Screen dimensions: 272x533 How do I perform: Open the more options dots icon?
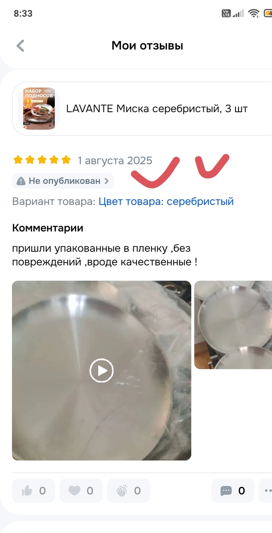click(x=268, y=491)
